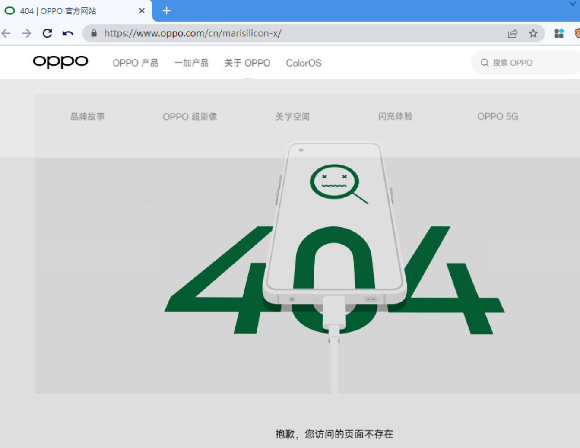The image size is (580, 448).
Task: Click the padlock site info icon
Action: coord(94,33)
